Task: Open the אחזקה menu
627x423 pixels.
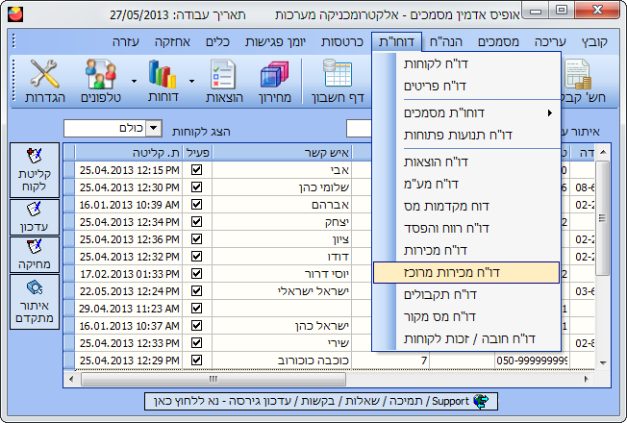Action: 172,41
